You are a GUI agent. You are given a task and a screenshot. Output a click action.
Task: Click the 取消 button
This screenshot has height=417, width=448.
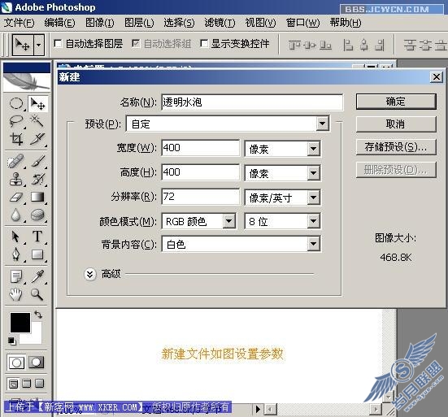396,124
